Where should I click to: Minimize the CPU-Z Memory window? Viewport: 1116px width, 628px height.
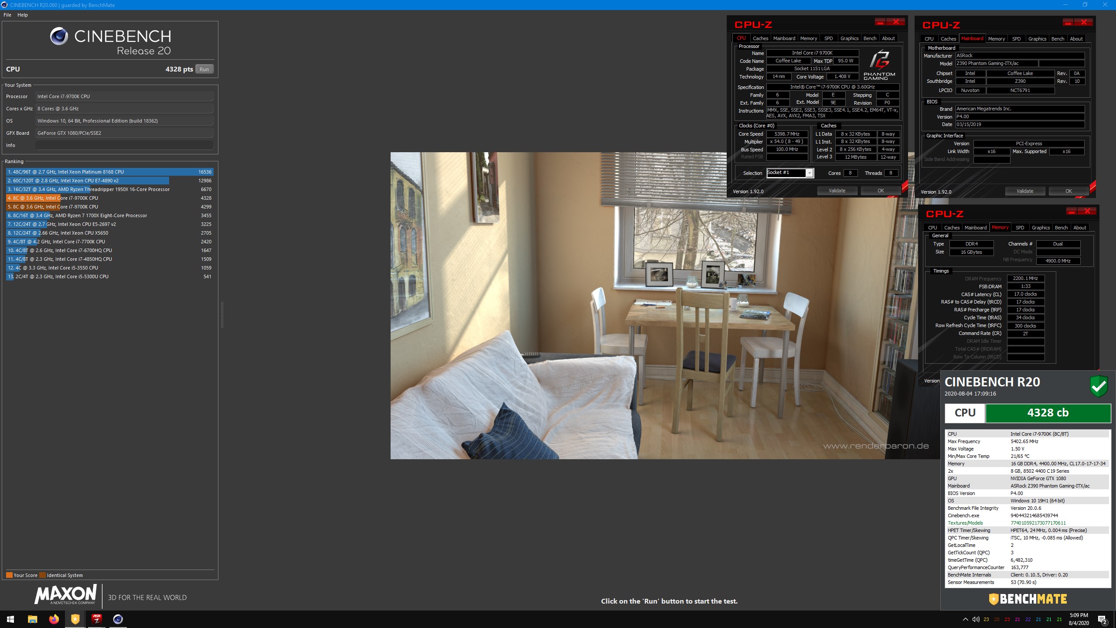click(1072, 211)
